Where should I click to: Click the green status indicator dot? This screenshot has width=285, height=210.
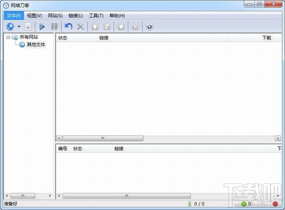point(244,204)
